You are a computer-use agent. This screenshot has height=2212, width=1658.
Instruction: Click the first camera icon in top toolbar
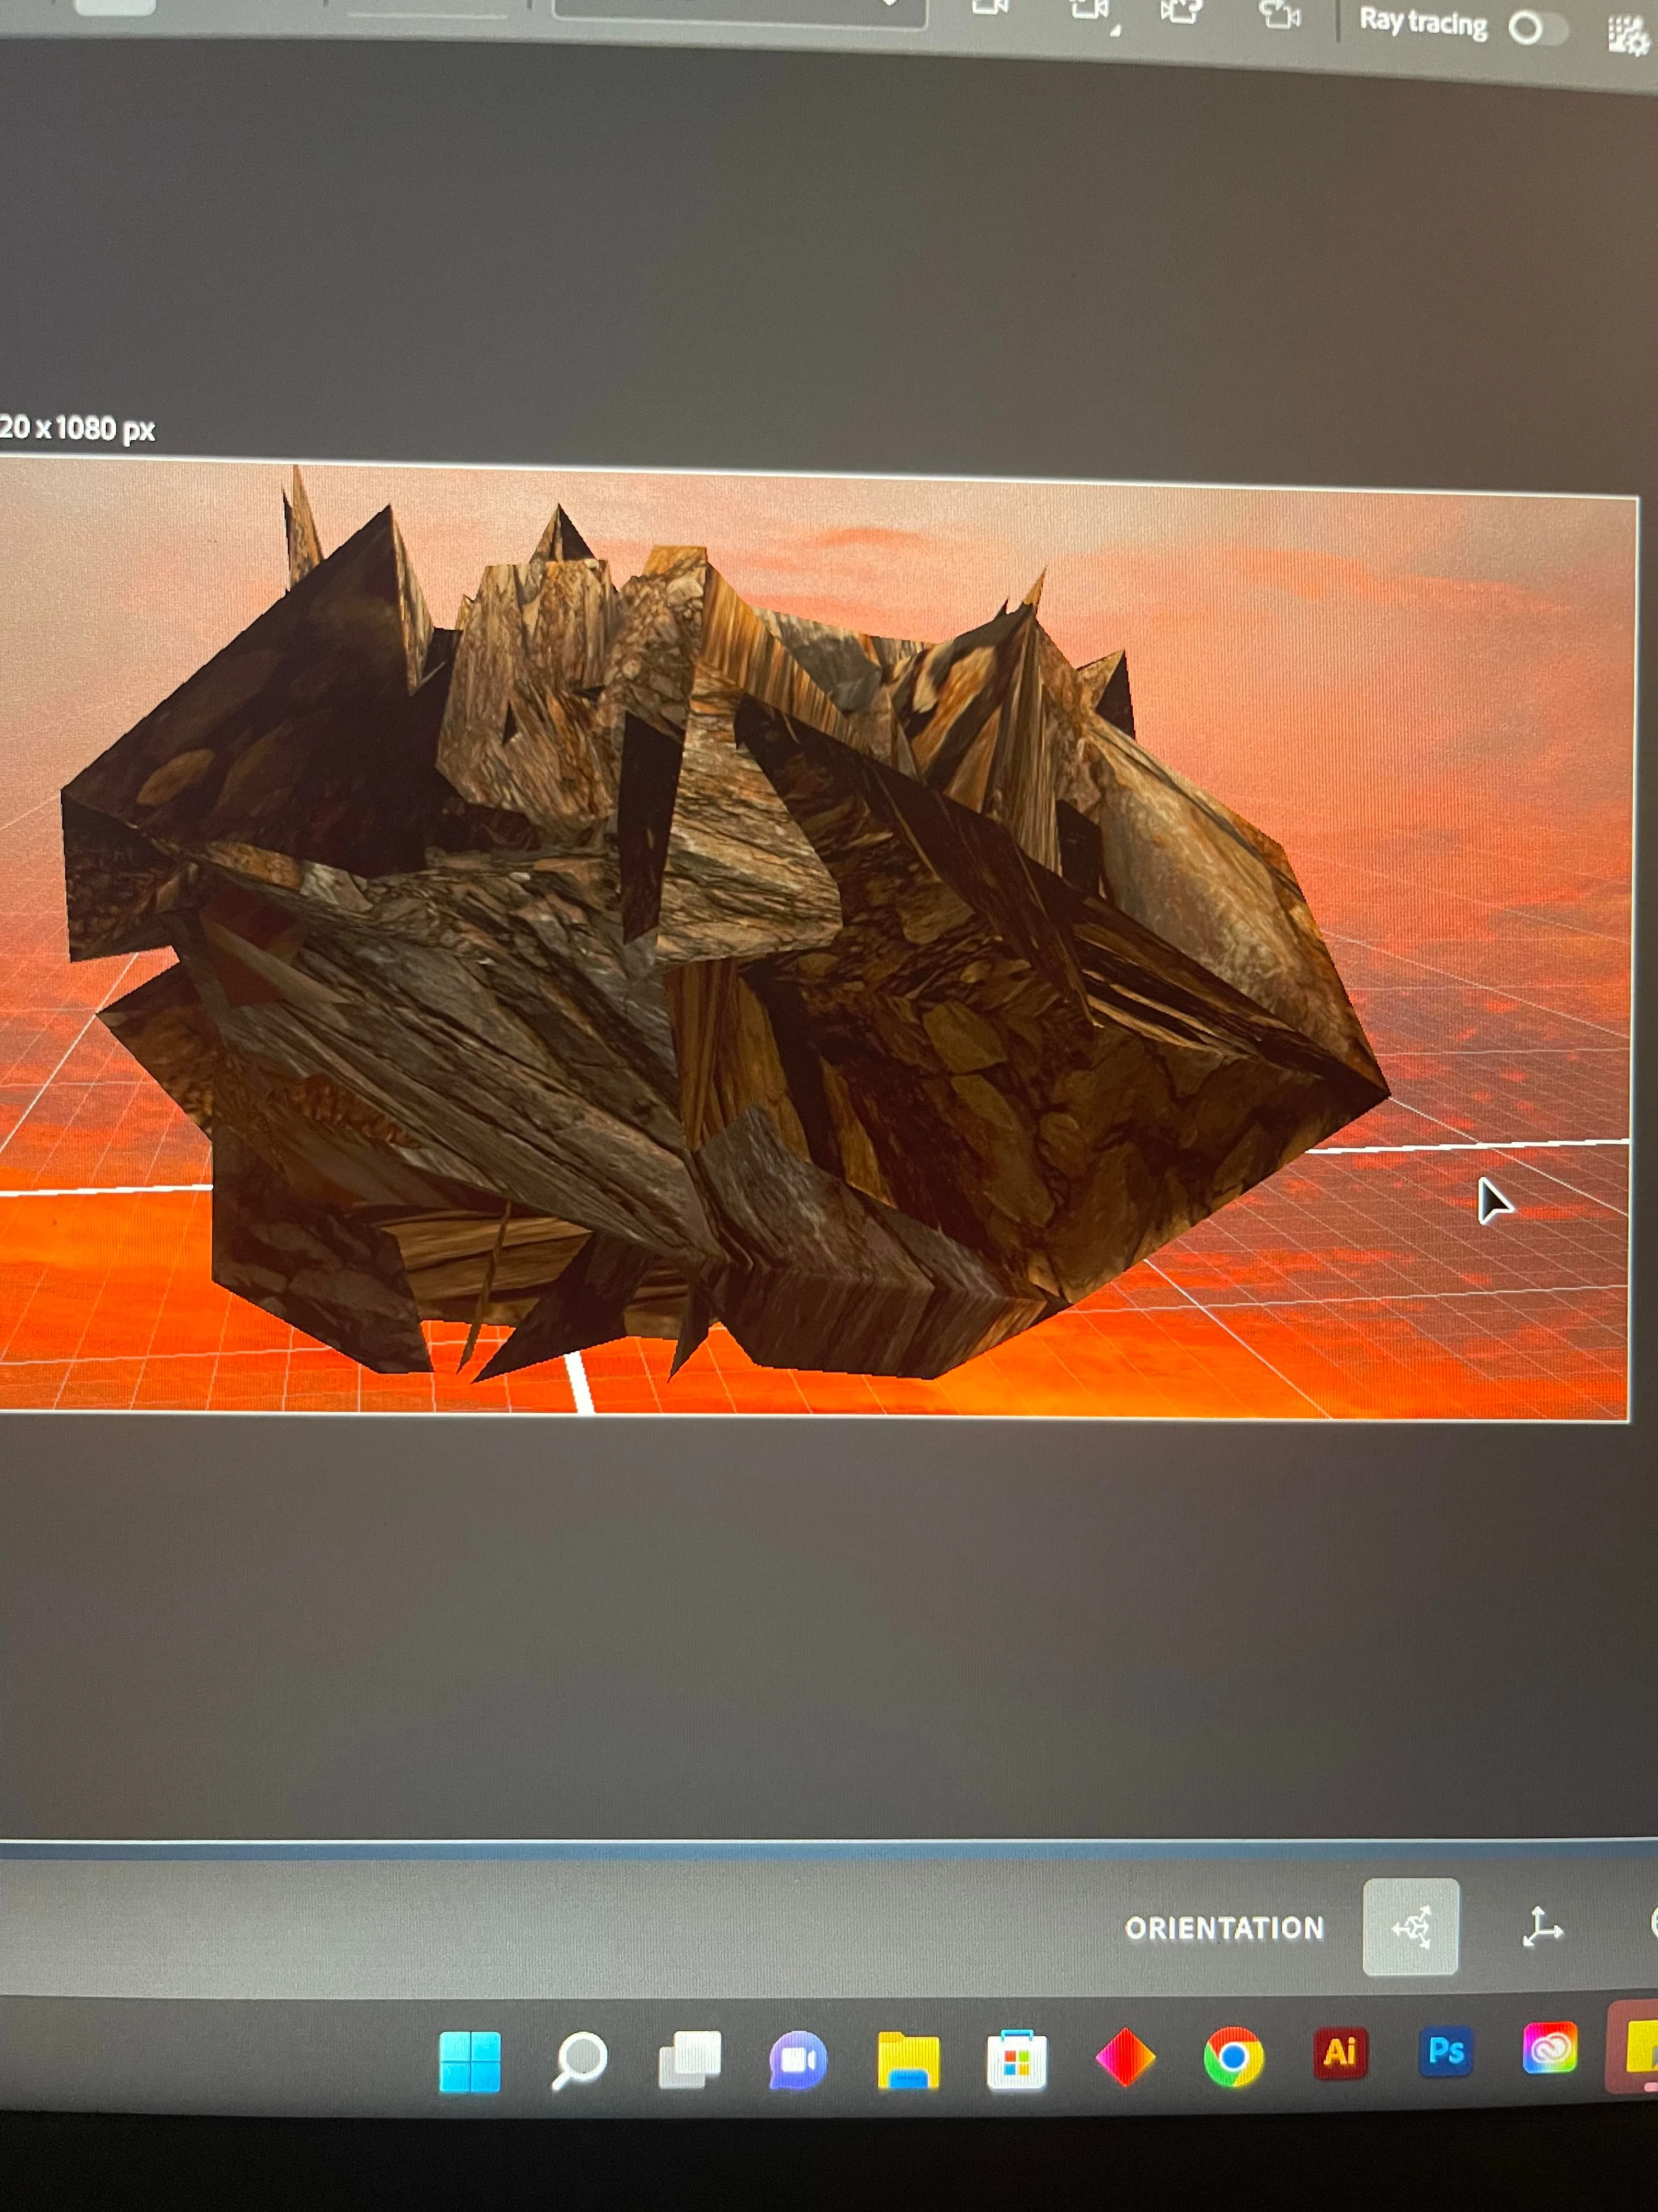(990, 8)
